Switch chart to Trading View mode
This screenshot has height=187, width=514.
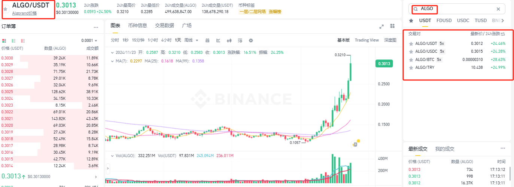367,40
